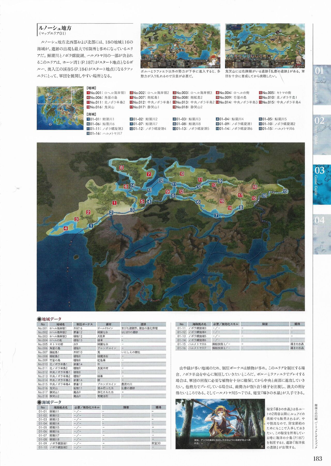331x466 pixels.
Task: Open the second top screenshot captioned with 鬼哭山
Action: point(265,46)
